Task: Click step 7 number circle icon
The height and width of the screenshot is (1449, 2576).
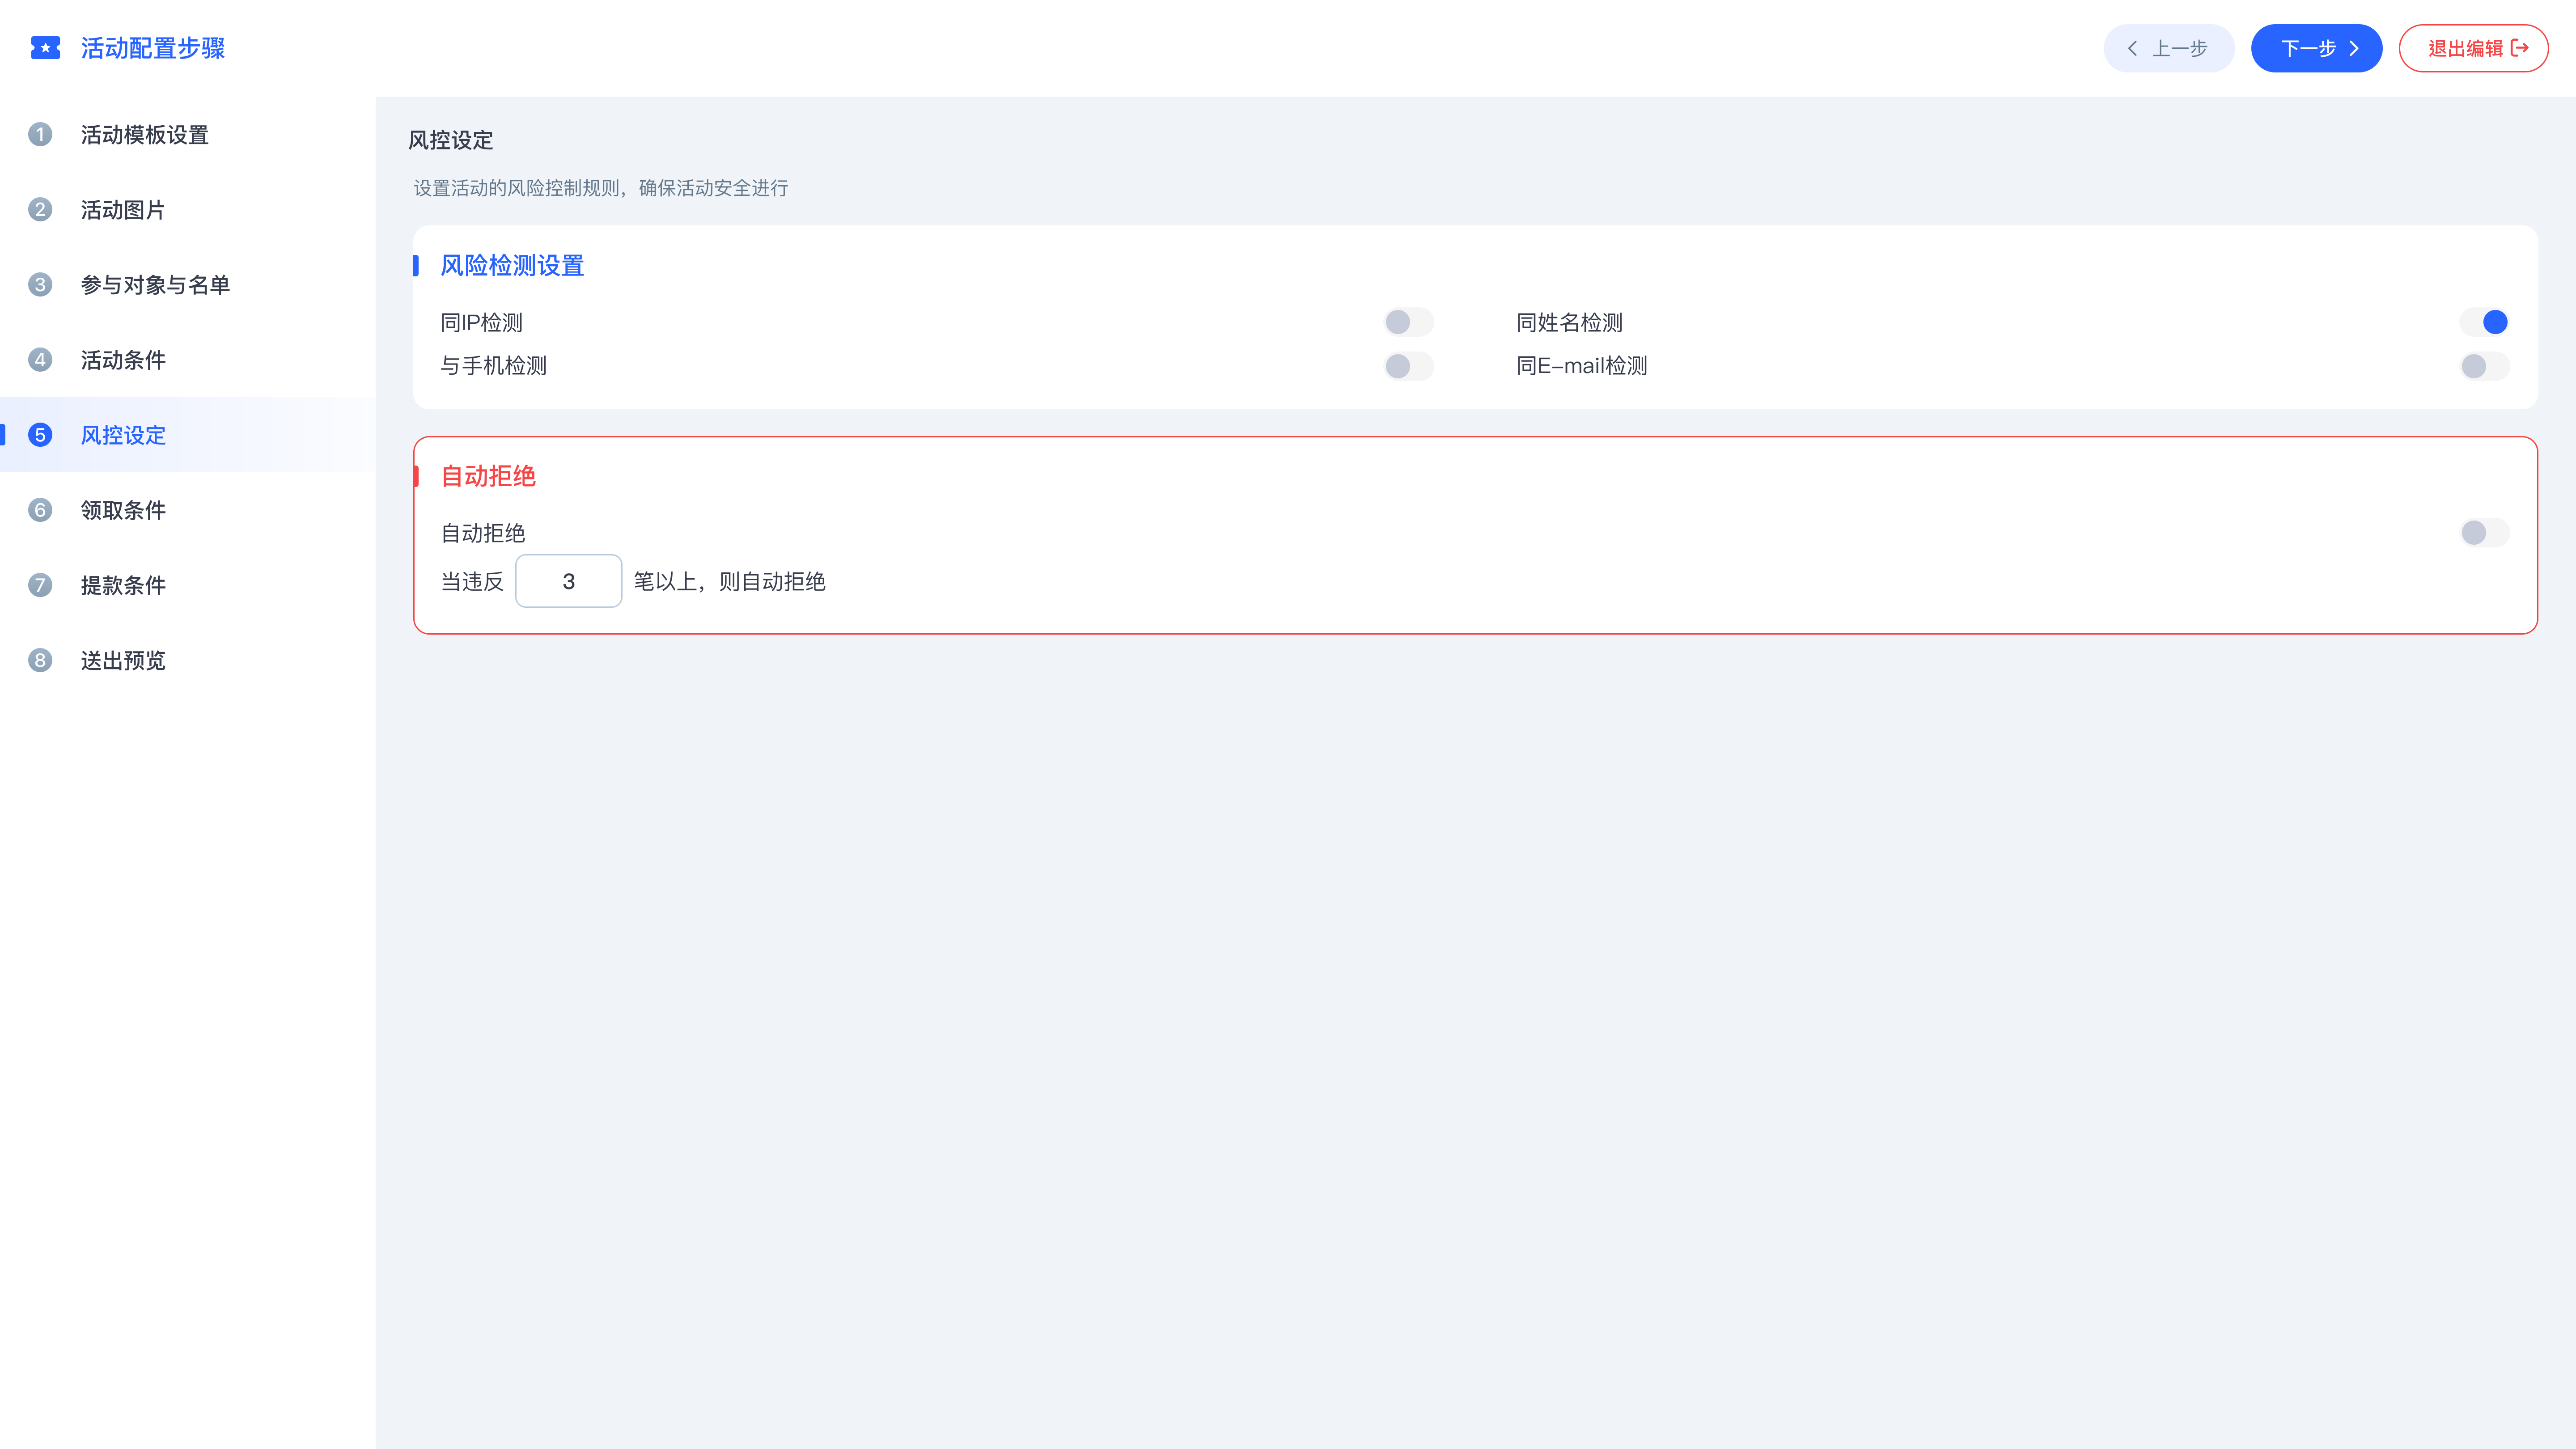Action: [x=40, y=585]
